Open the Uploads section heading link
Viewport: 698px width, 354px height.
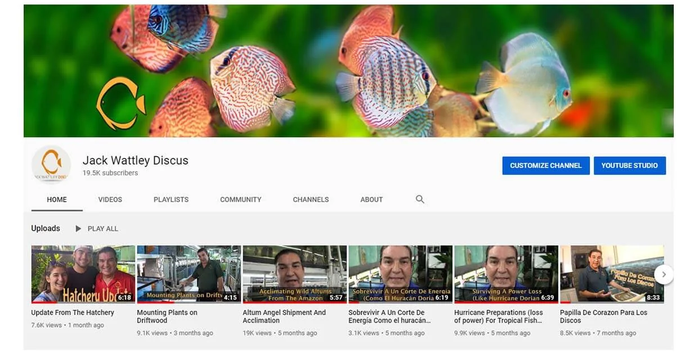[x=46, y=228]
